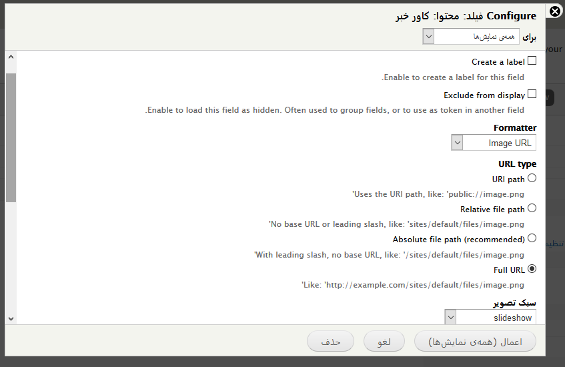Click the 'Enable to load this field as hidden' description
565x367 pixels.
[335, 110]
